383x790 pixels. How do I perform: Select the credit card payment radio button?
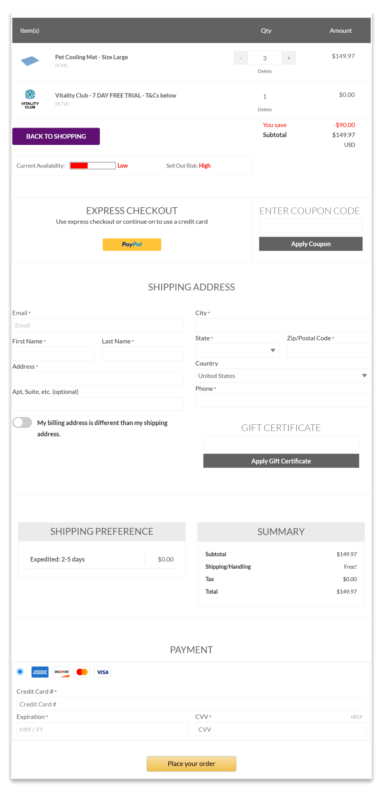pos(20,672)
